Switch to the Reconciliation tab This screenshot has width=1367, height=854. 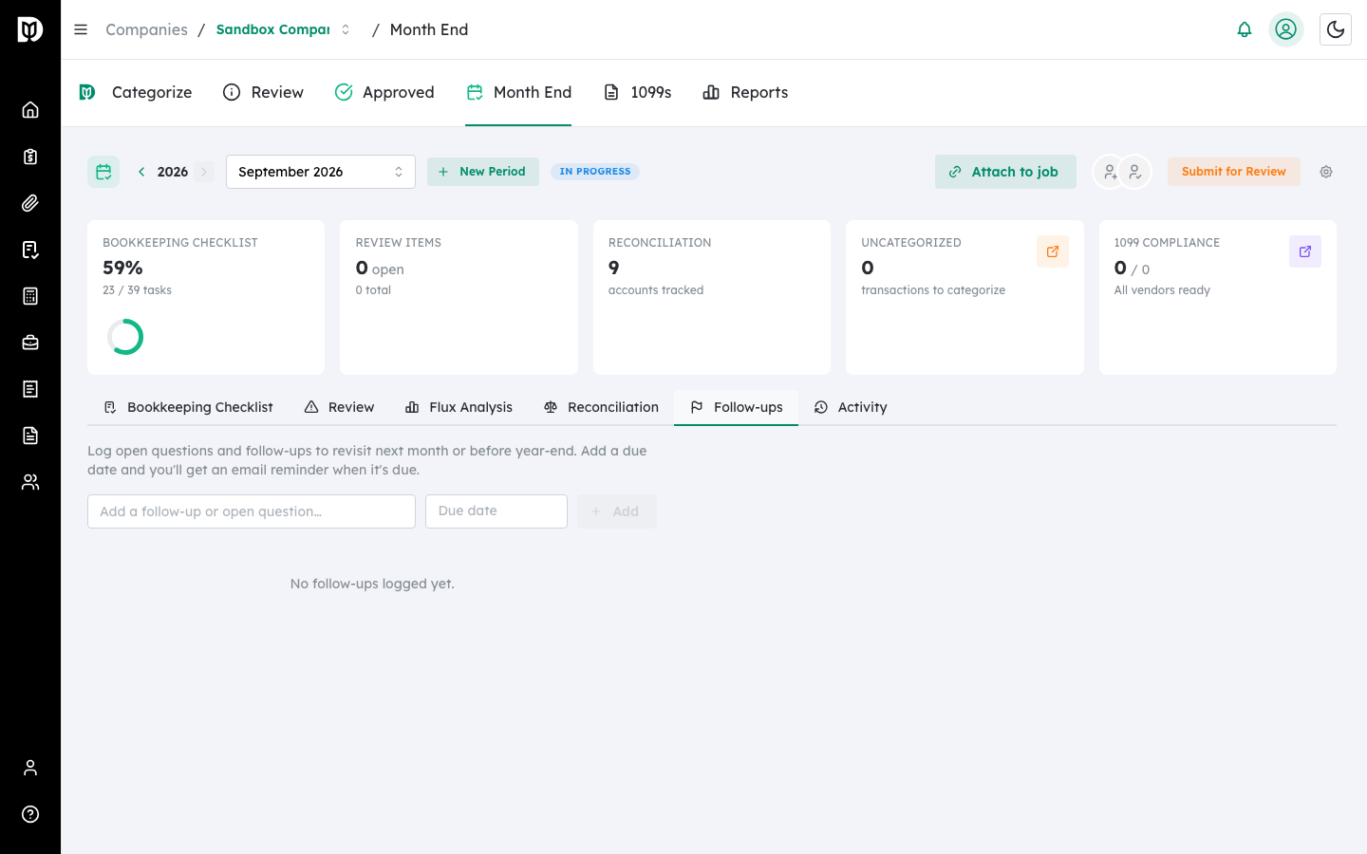tap(601, 407)
